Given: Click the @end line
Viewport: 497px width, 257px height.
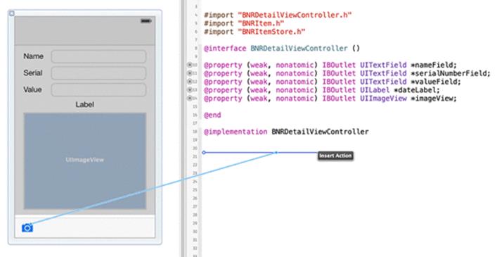Looking at the screenshot, I should click(212, 115).
